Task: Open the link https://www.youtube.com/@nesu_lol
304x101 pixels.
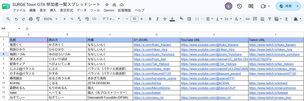Action: click(x=206, y=97)
